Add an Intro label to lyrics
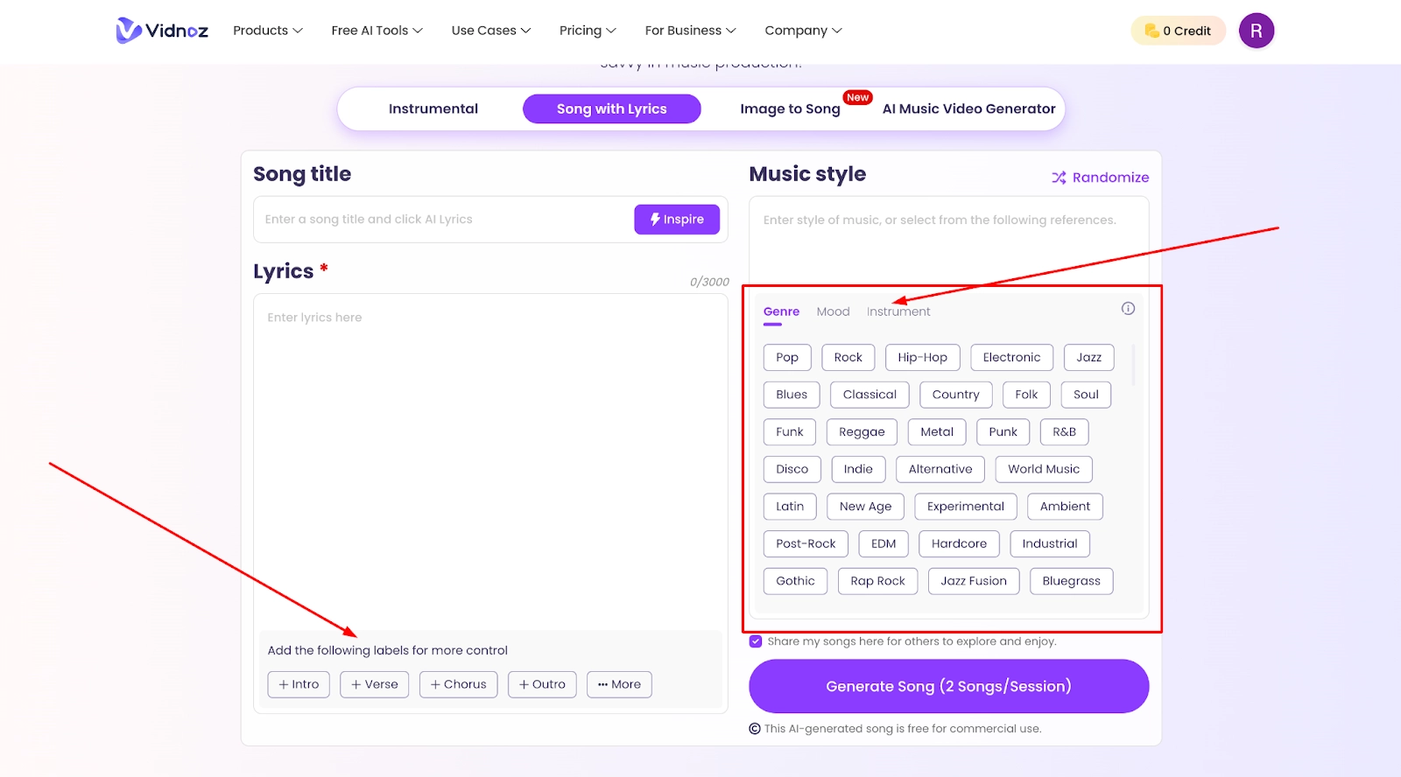Screen dimensions: 1401x777 point(299,684)
